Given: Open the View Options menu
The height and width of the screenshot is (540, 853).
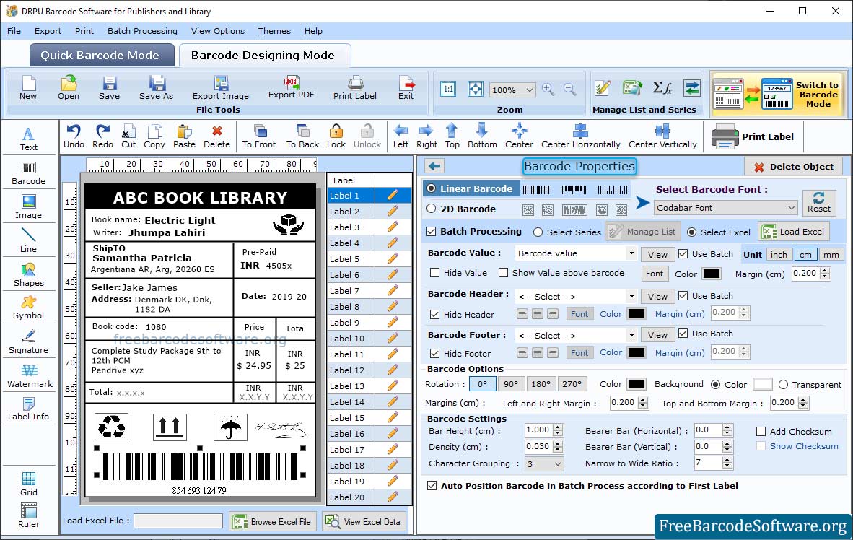Looking at the screenshot, I should pos(218,31).
